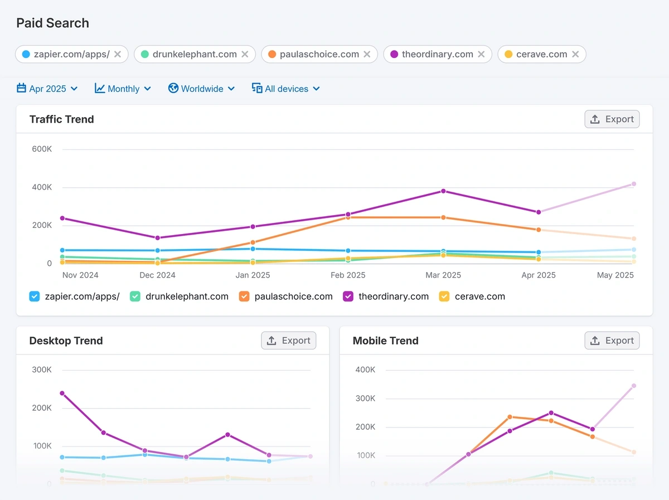
Task: Click paulaschoice.com Jan 2025 data point
Action: 253,242
